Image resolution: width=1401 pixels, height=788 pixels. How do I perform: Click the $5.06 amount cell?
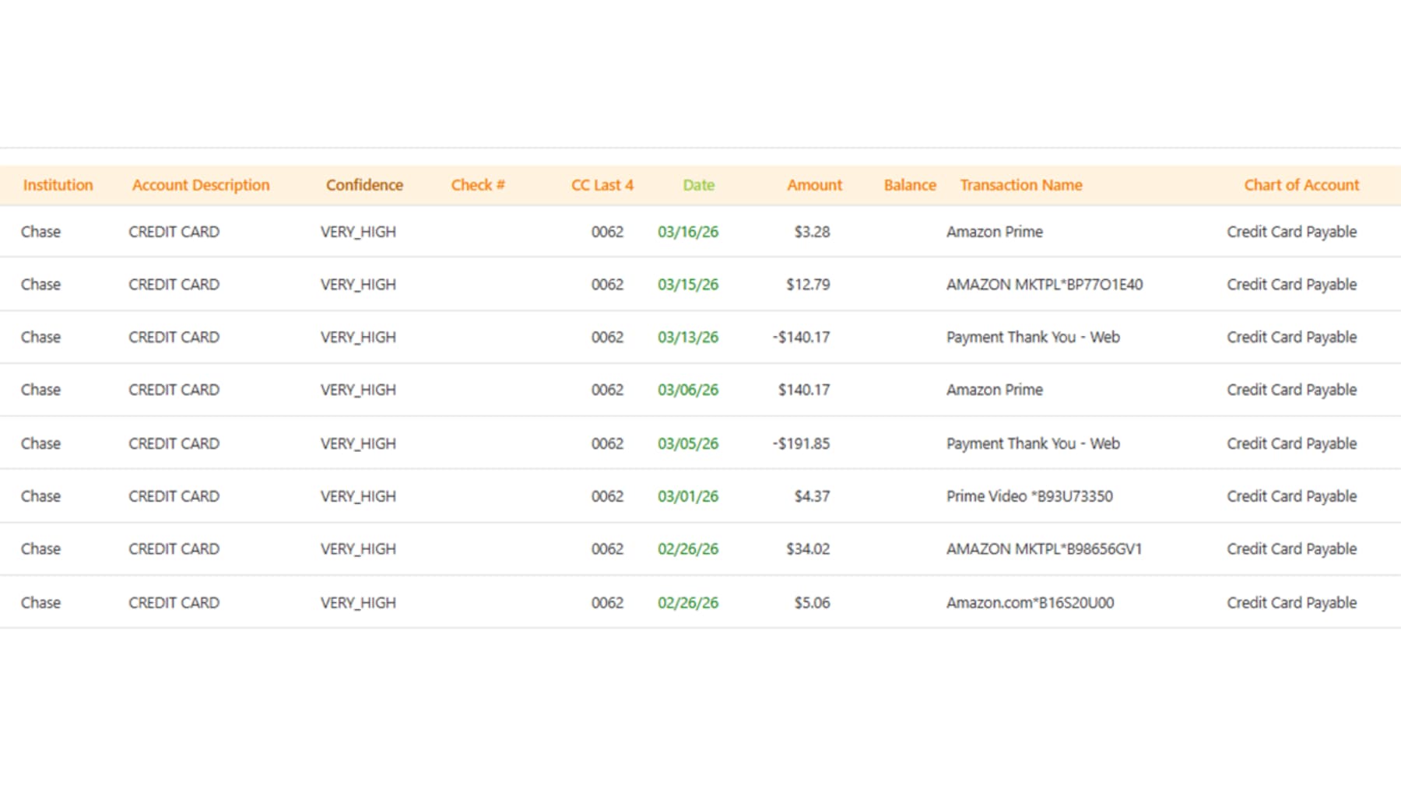(812, 603)
